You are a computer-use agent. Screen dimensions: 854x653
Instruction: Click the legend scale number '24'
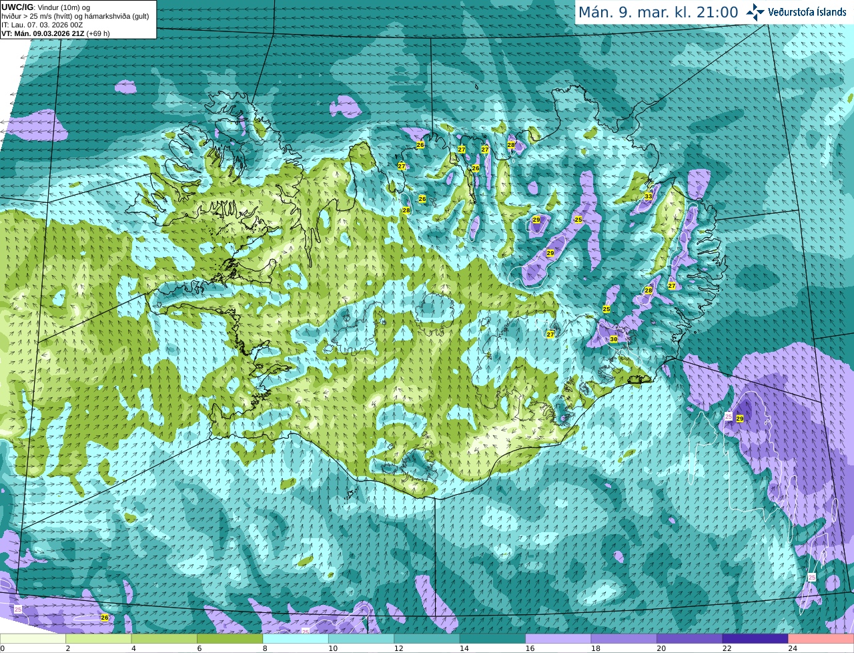(793, 648)
